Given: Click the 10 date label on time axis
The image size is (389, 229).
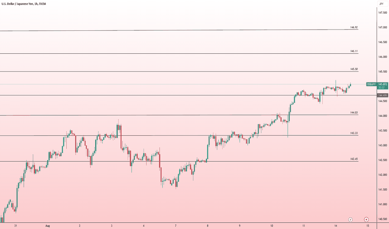Looking at the screenshot, I should click(x=272, y=226).
